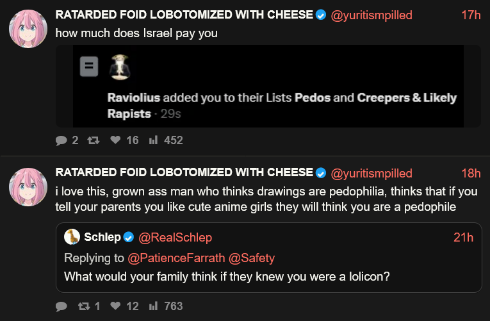
Task: Open Schlep's small avatar in the quoted tweet
Action: click(x=72, y=237)
